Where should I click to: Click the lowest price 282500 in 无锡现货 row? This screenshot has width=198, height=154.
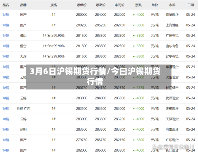[82, 108]
